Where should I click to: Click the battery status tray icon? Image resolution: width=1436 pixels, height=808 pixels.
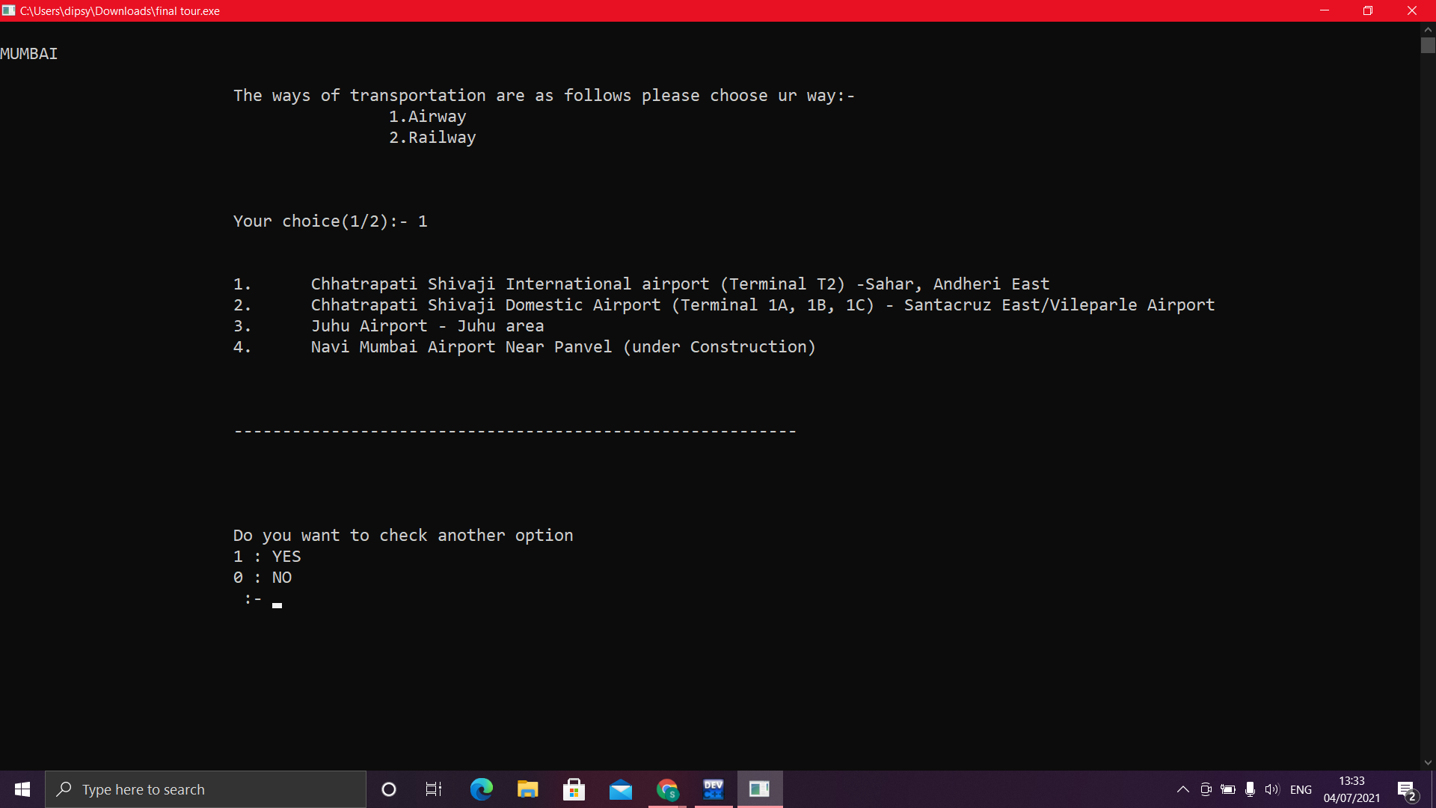pos(1227,789)
